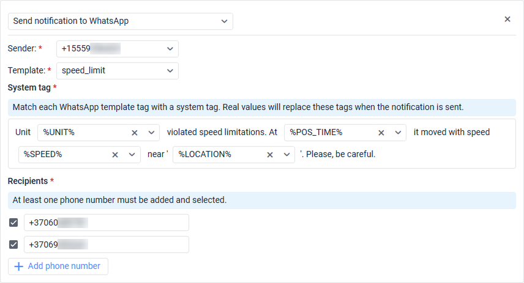Expand the %POS_TIME% tag dropdown arrow
Screen dimensions: 524x283
(398, 133)
